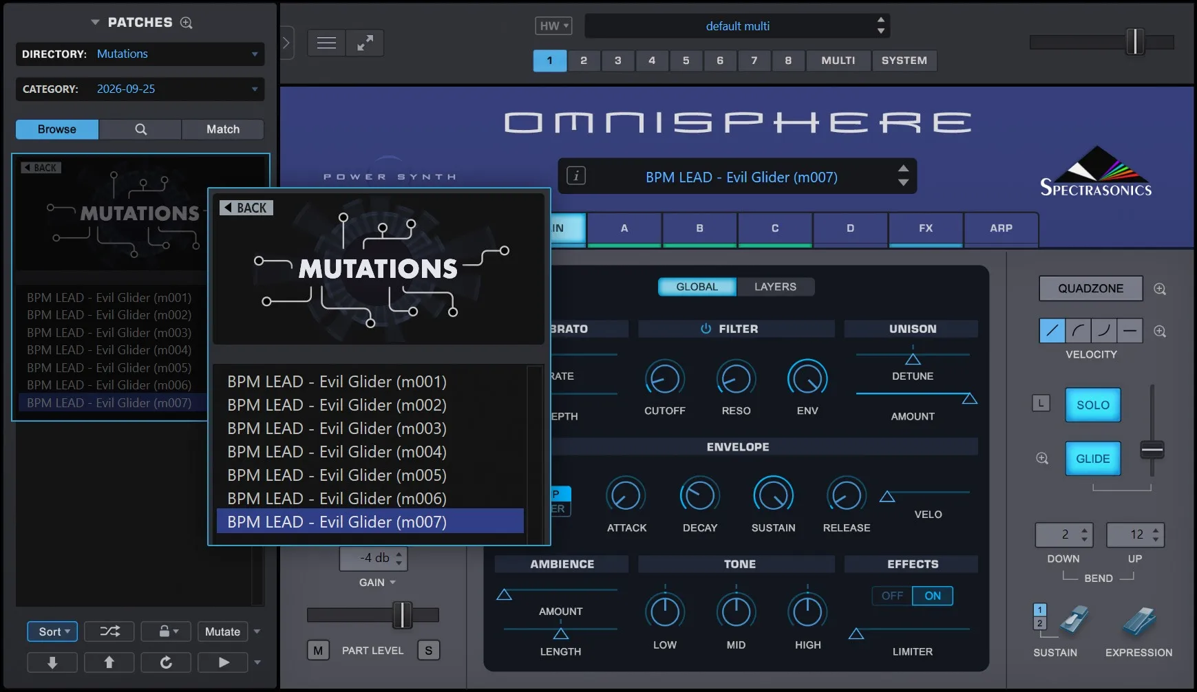
Task: Click the expression pedal icon
Action: pyautogui.click(x=1138, y=620)
